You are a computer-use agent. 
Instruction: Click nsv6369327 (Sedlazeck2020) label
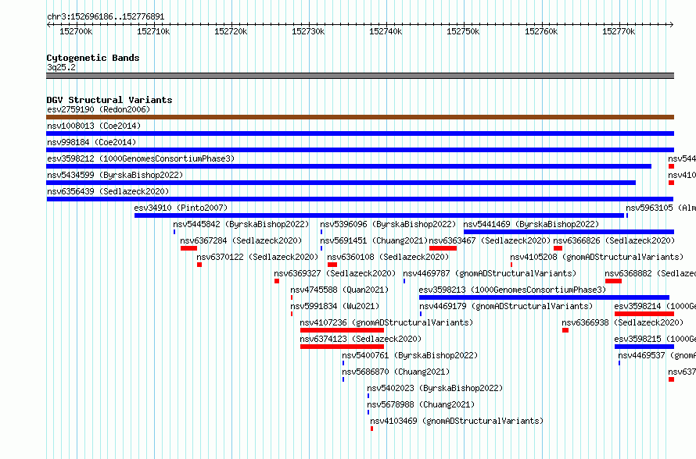[335, 273]
